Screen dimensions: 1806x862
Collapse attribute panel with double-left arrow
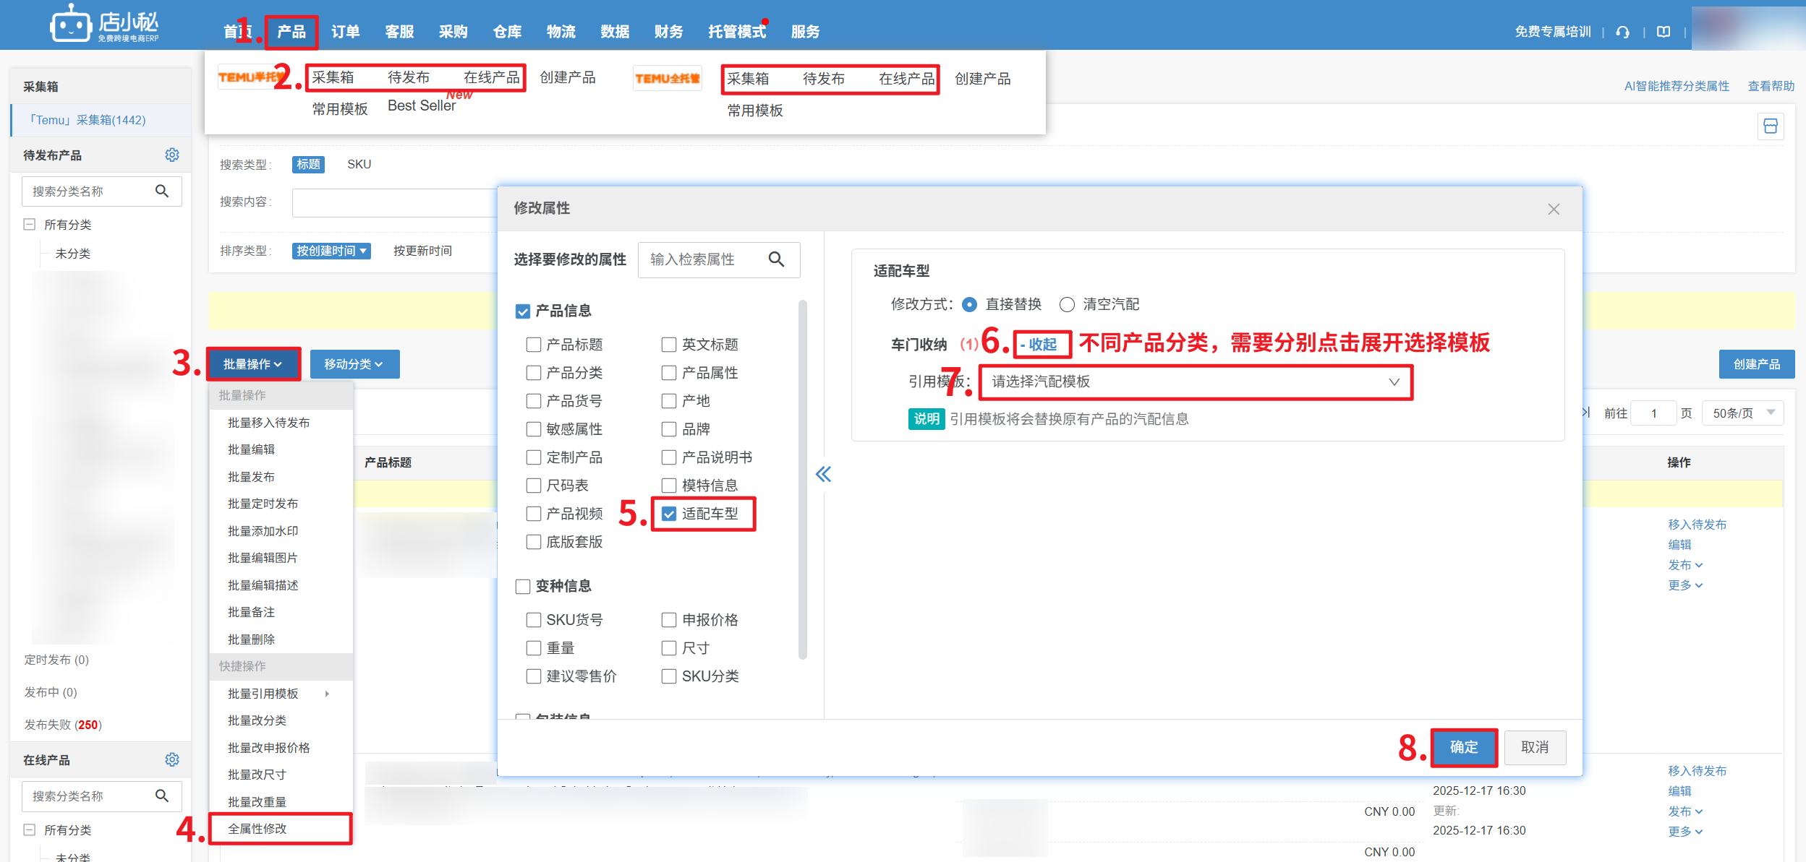coord(823,474)
